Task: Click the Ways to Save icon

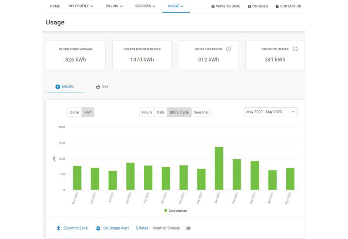Action: click(213, 7)
